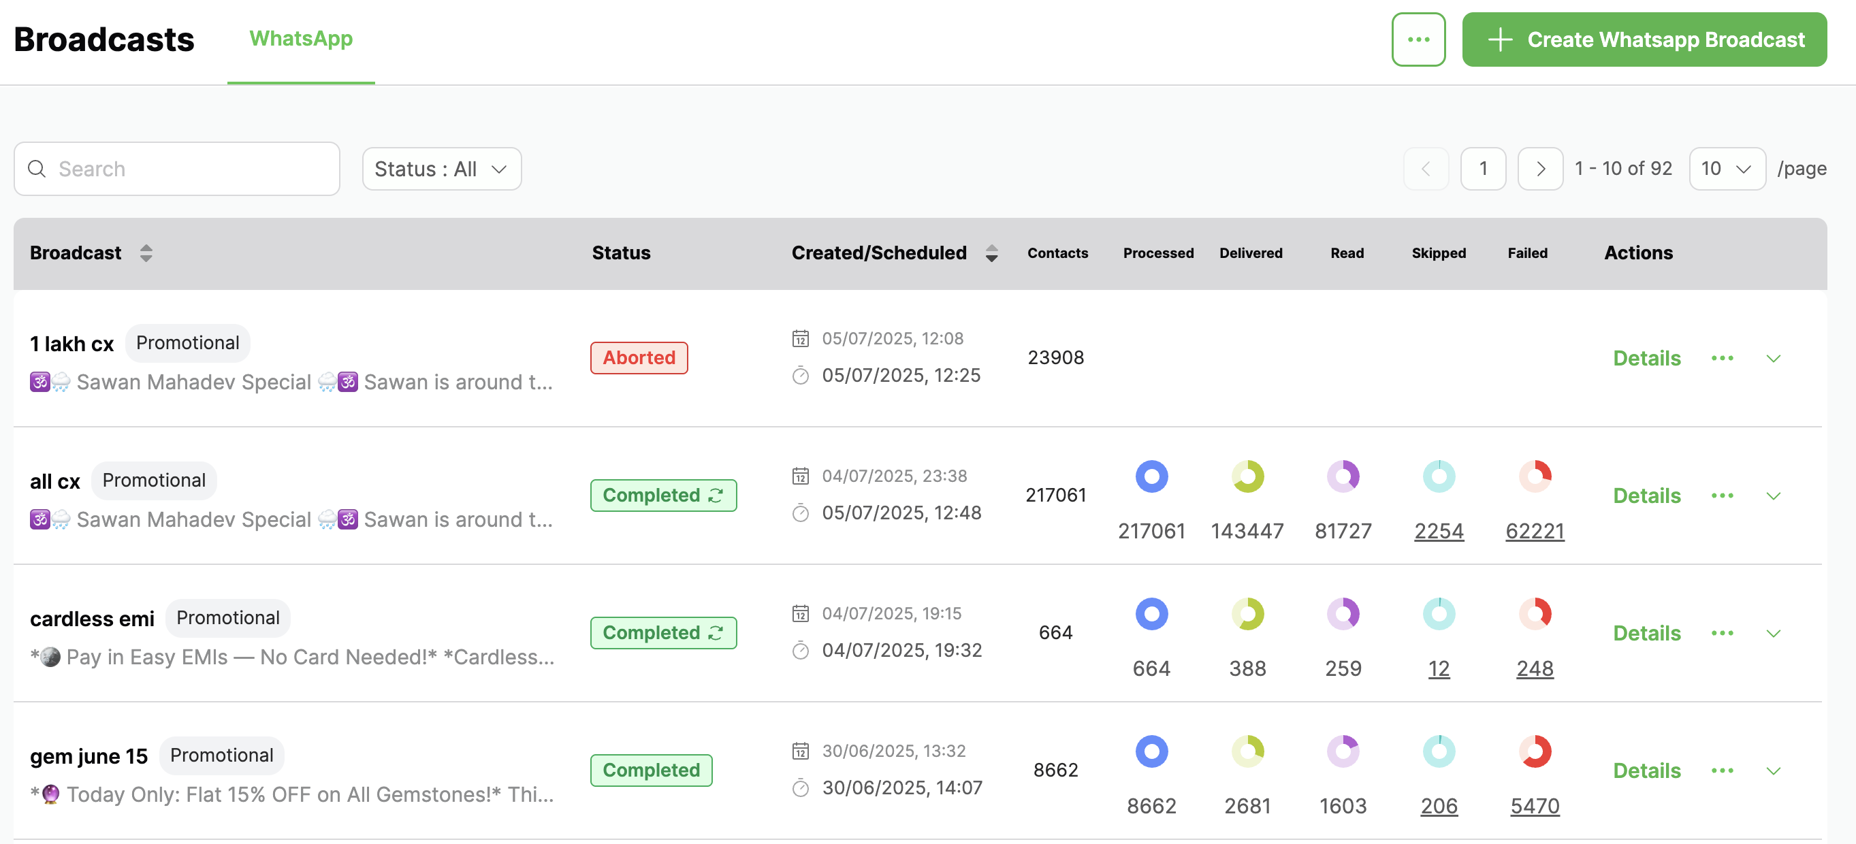
Task: Switch to the WhatsApp tab
Action: 300,39
